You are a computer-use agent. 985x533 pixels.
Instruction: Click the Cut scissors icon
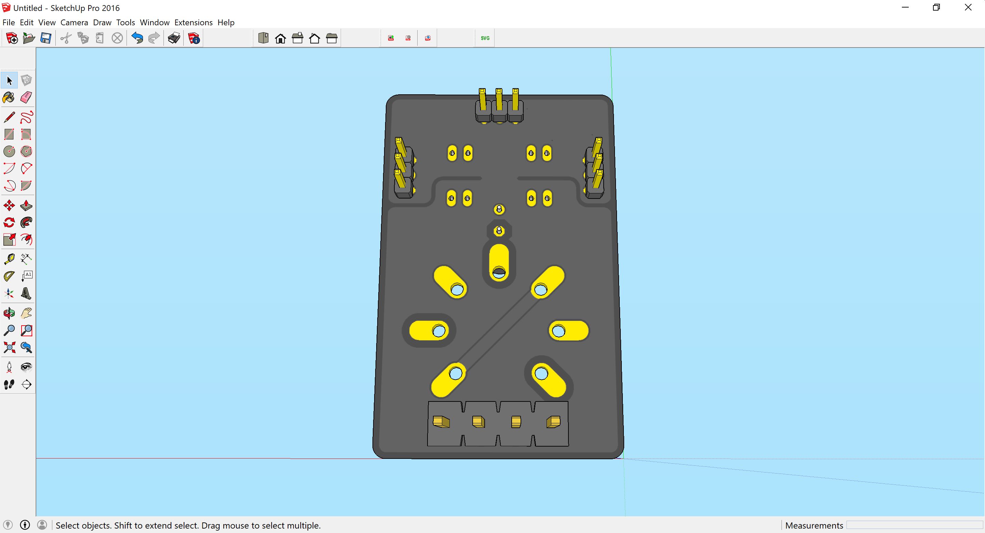tap(66, 38)
